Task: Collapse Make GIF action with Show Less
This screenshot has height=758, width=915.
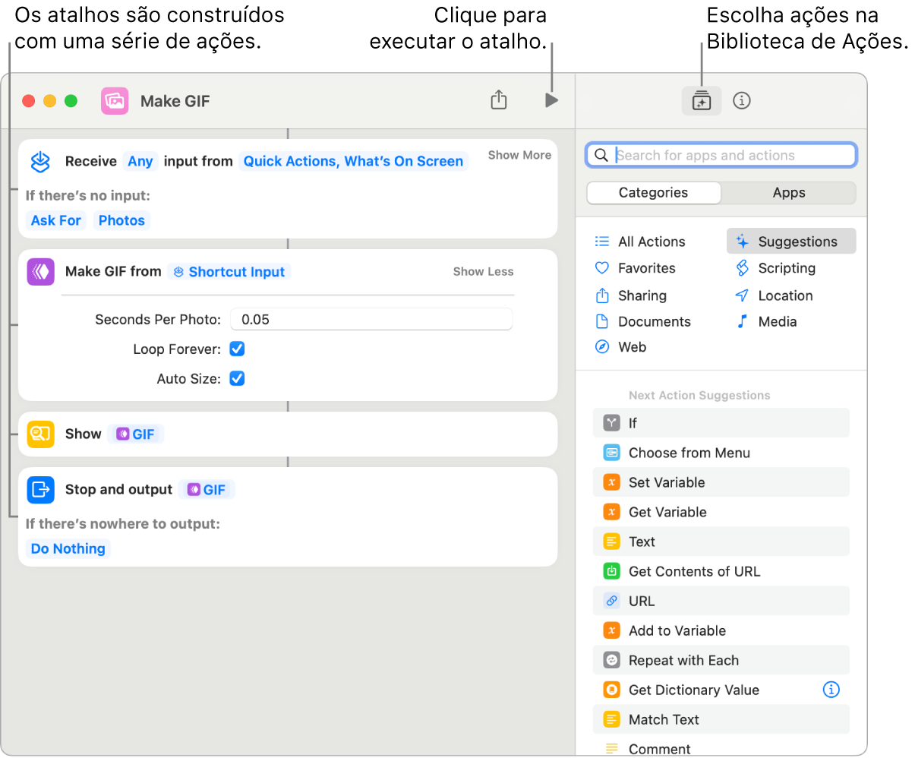Action: tap(483, 272)
